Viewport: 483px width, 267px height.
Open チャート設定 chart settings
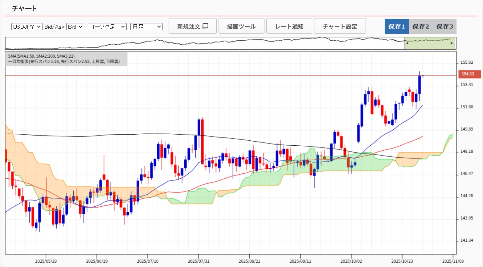point(340,26)
